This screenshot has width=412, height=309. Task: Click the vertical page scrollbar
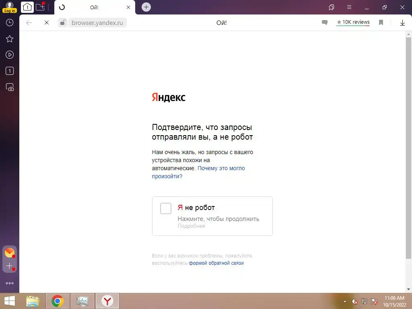coord(409,148)
